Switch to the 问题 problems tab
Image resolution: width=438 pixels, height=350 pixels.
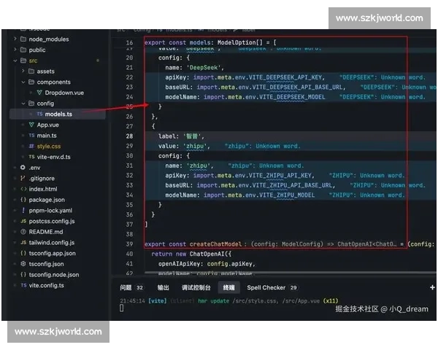tap(126, 287)
